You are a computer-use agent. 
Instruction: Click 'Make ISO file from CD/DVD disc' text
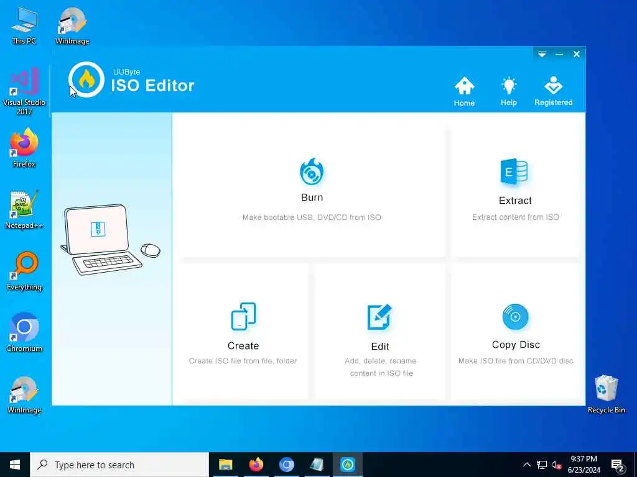point(516,361)
